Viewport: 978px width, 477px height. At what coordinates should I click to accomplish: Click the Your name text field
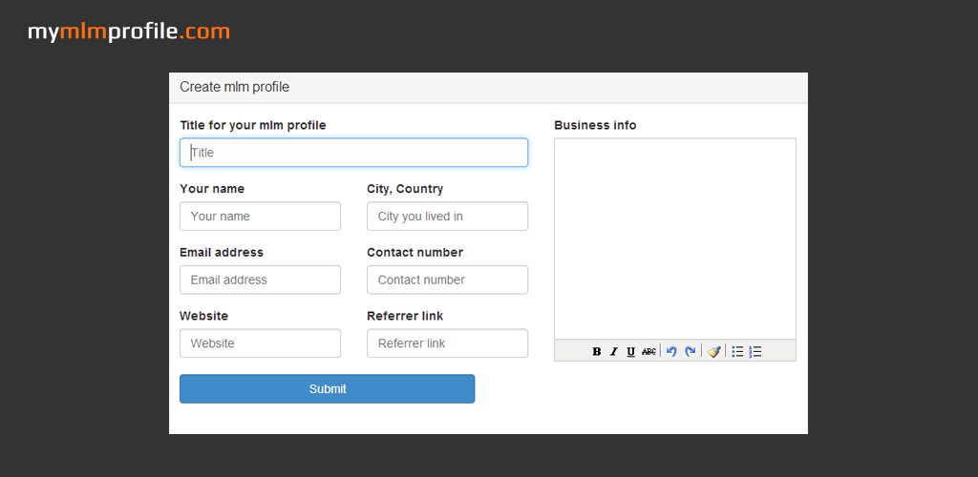click(260, 217)
